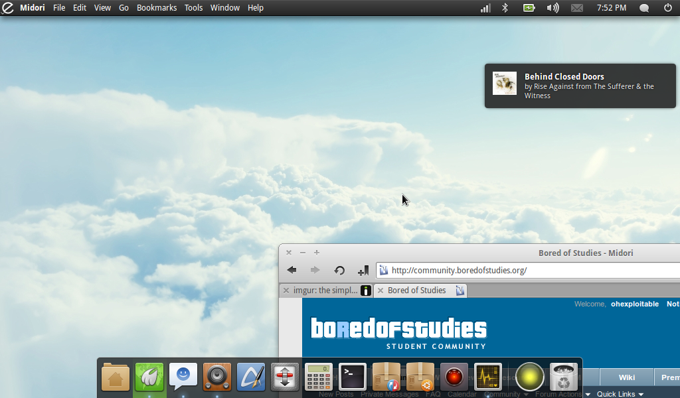The height and width of the screenshot is (398, 680).
Task: Click the boredofstudies site logo
Action: click(x=398, y=333)
